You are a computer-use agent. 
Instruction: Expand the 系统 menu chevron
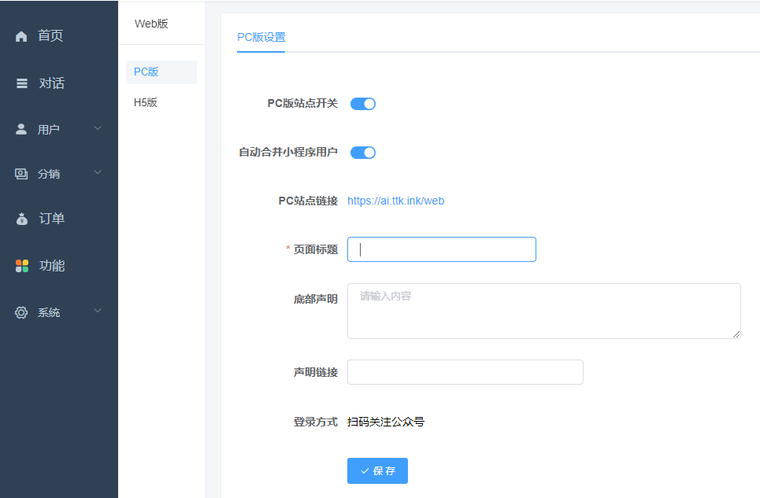[98, 311]
